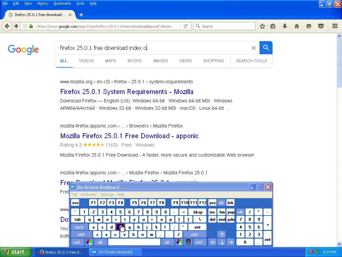Open the Firefox Tools menu
Screen dimensions: 342x257
(80, 3)
